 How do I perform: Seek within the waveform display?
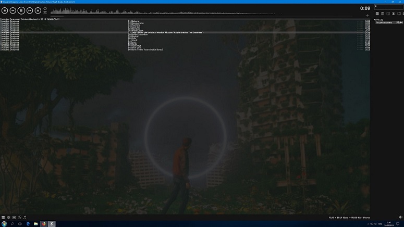coord(104,11)
